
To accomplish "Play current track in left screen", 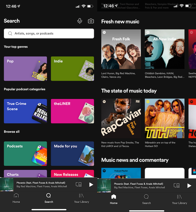I will click(91, 185).
